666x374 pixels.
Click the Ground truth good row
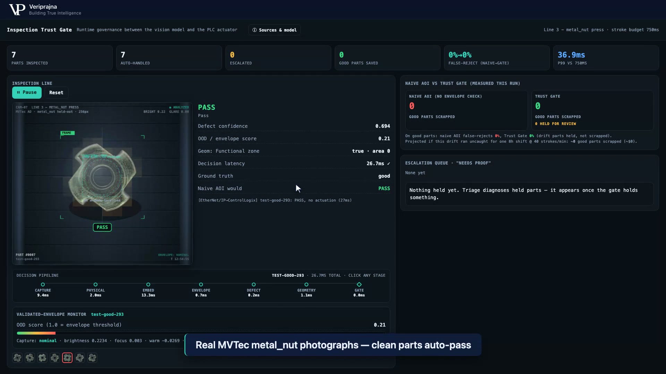coord(294,176)
